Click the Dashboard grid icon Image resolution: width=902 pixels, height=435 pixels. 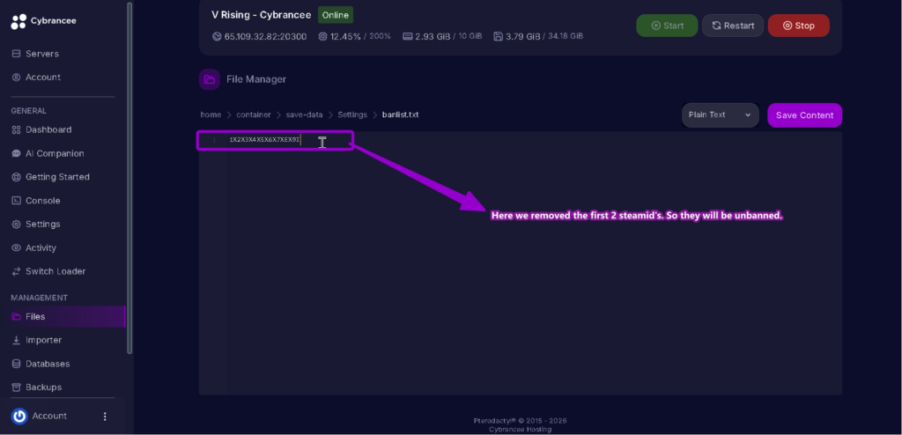pos(16,130)
